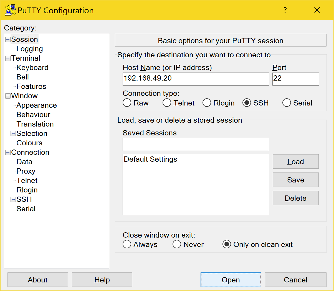Collapse the Connection branch

(8, 152)
